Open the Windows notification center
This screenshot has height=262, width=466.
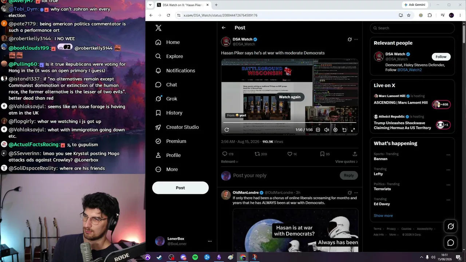(458, 257)
